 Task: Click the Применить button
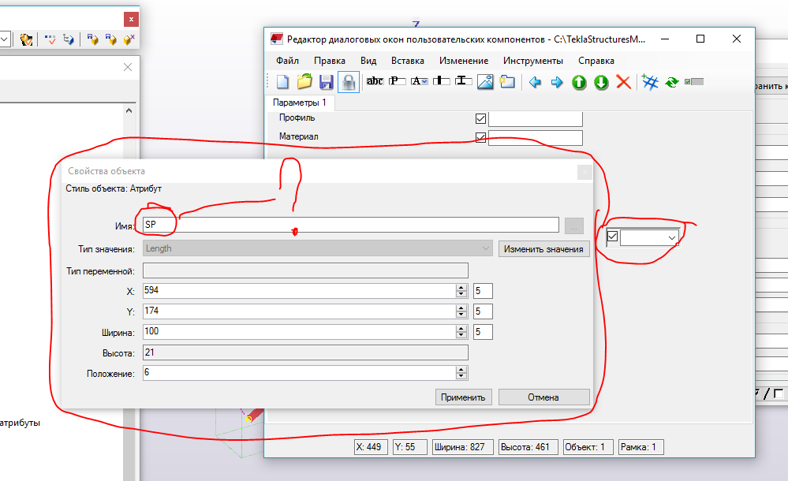tap(463, 397)
